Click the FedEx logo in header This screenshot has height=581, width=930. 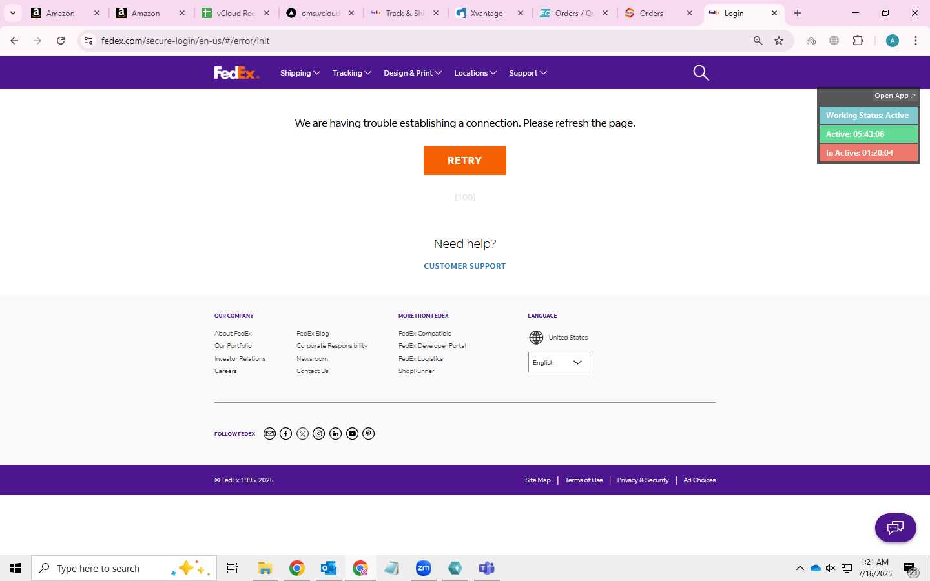[x=236, y=73]
